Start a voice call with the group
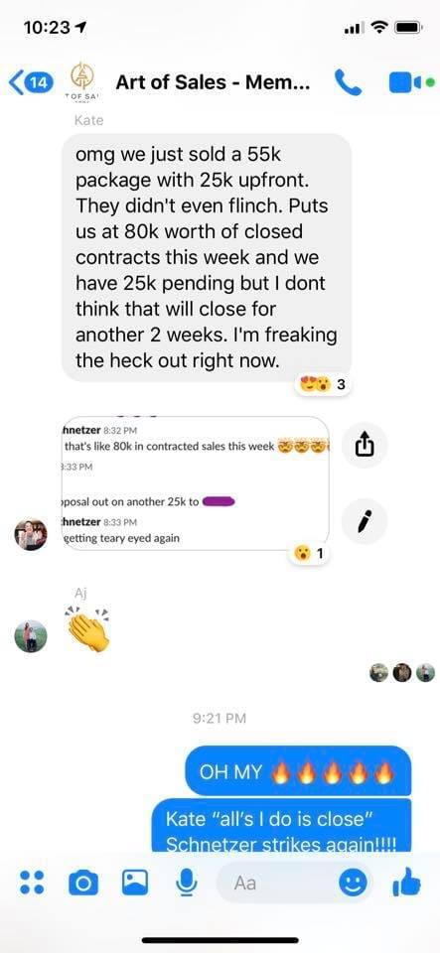The image size is (440, 953). pyautogui.click(x=348, y=82)
